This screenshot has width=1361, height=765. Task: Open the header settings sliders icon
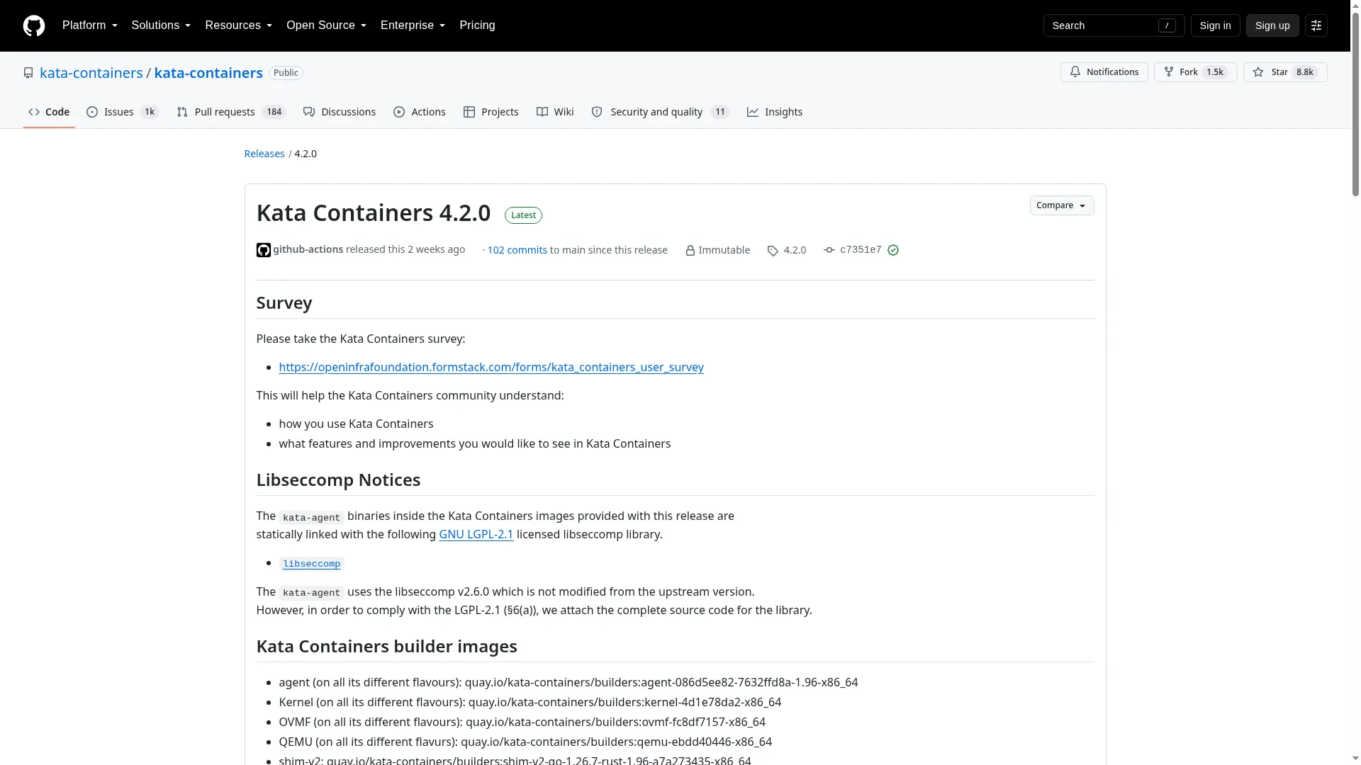[x=1316, y=25]
